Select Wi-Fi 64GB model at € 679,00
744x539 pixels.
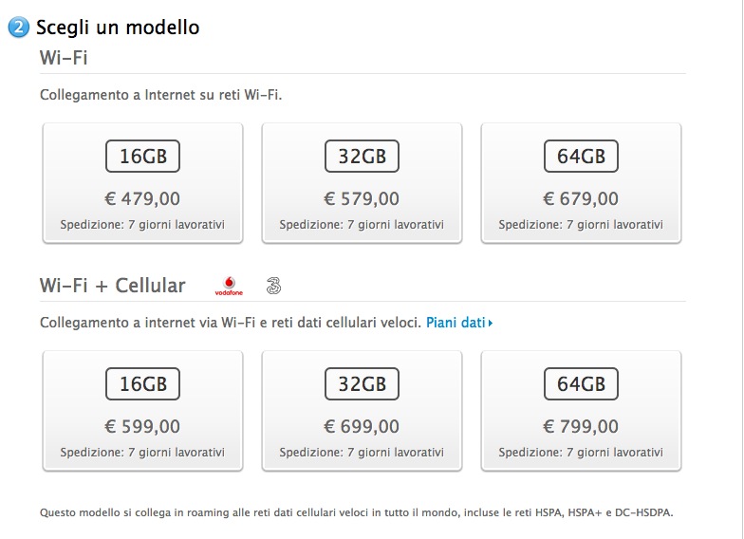coord(581,183)
